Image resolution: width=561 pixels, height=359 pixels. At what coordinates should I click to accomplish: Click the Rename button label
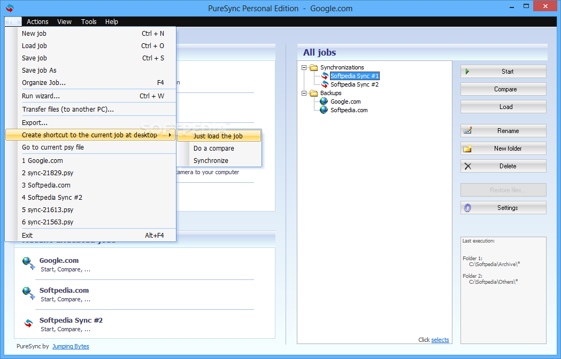508,131
